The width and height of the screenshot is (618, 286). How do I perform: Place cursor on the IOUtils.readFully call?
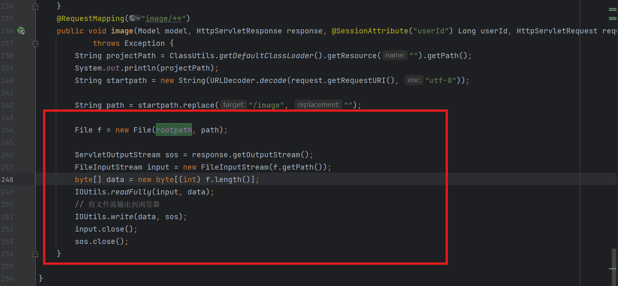coord(131,192)
